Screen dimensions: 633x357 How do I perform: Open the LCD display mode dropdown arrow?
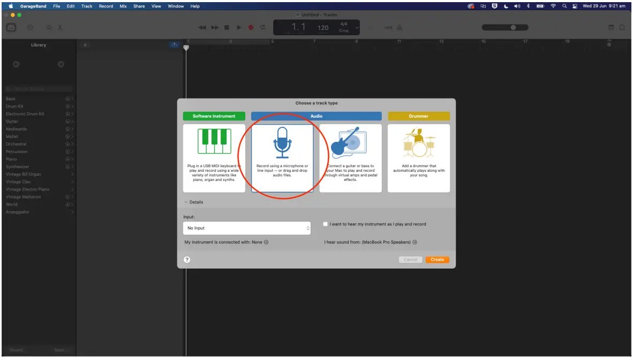point(357,27)
